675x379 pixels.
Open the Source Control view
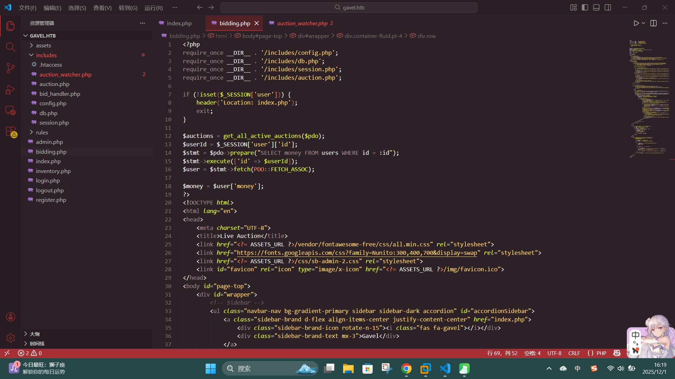11,68
